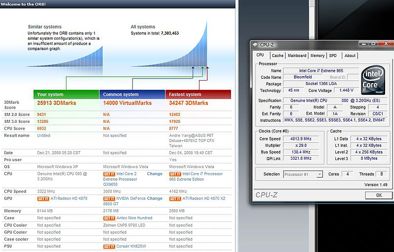Image resolution: width=394 pixels, height=252 pixels.
Task: Click Change link next to GPU common system
Action: [155, 198]
